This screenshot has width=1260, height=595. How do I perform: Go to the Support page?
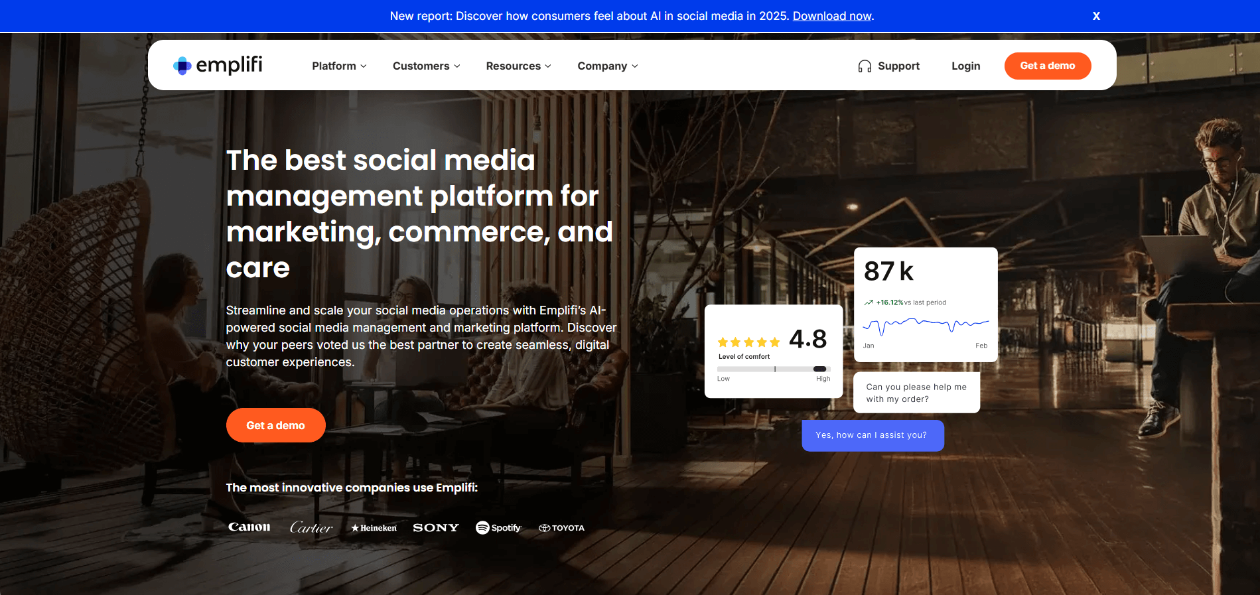[898, 66]
